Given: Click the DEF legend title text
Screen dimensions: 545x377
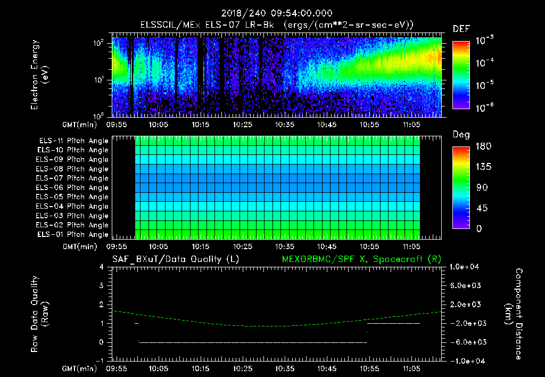Looking at the screenshot, I should 461,29.
